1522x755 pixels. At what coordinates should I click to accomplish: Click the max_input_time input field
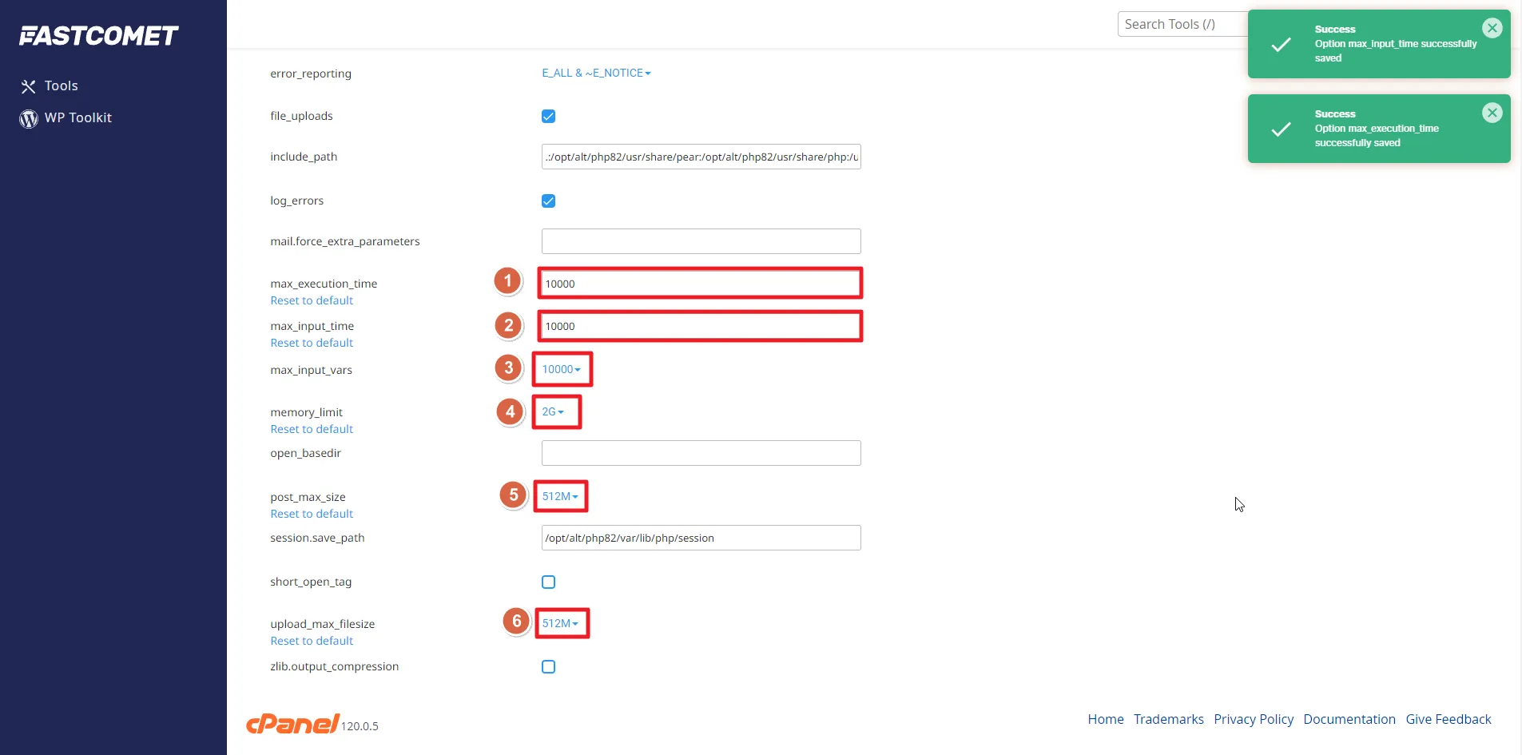[x=701, y=326]
